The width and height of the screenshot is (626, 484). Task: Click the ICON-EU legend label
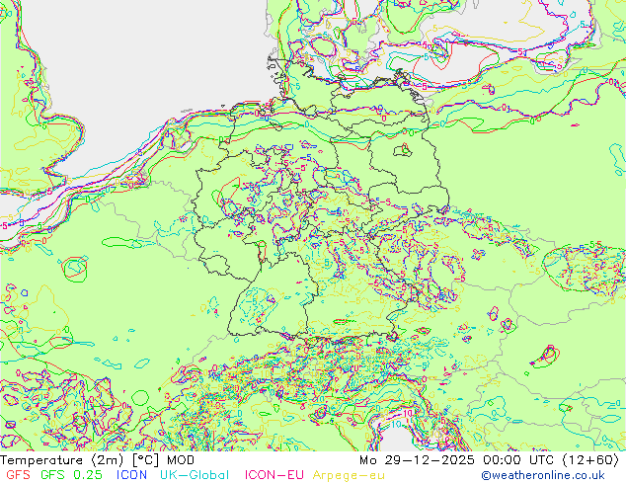click(x=274, y=475)
